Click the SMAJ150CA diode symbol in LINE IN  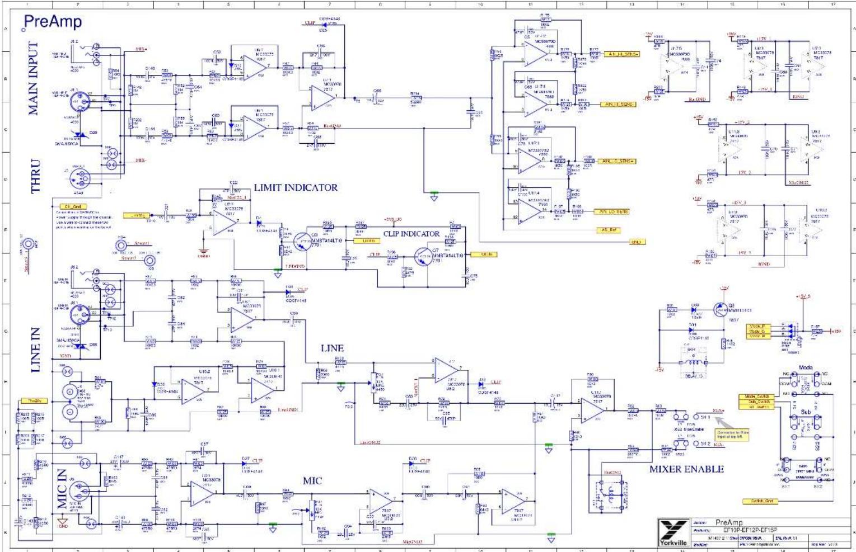point(79,346)
